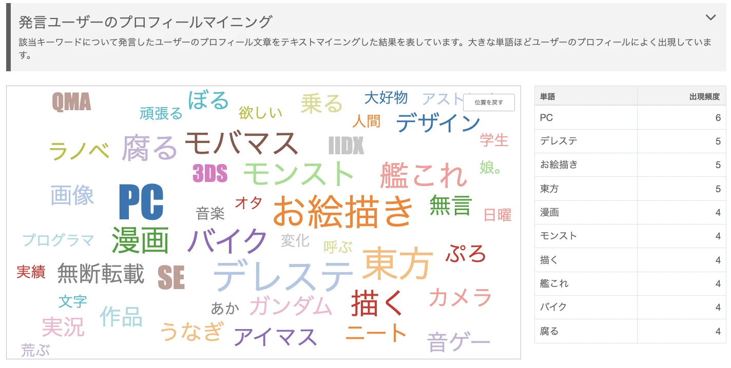Click the teal ぼる word in cloud

pos(208,99)
